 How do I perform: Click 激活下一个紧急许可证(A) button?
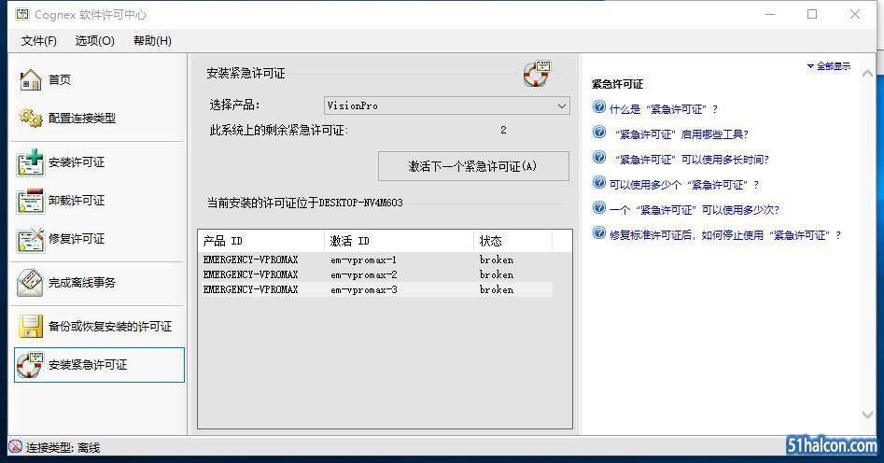(x=473, y=166)
